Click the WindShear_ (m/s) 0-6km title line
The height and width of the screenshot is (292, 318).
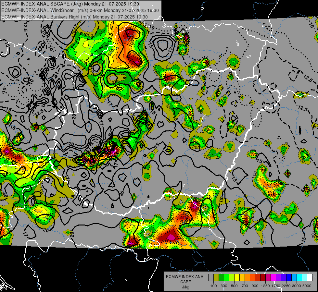(80, 10)
